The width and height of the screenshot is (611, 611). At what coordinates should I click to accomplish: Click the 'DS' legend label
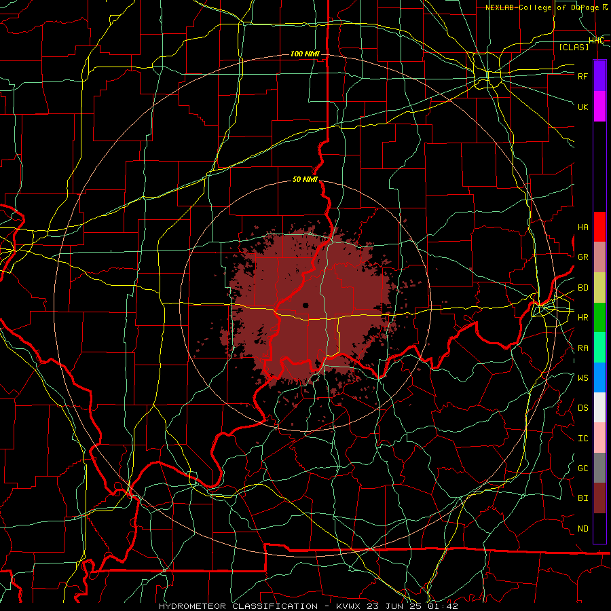[582, 408]
